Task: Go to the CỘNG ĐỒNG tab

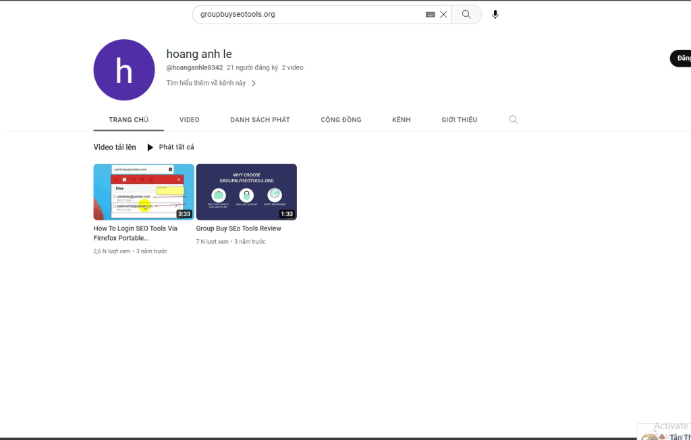Action: (x=341, y=120)
